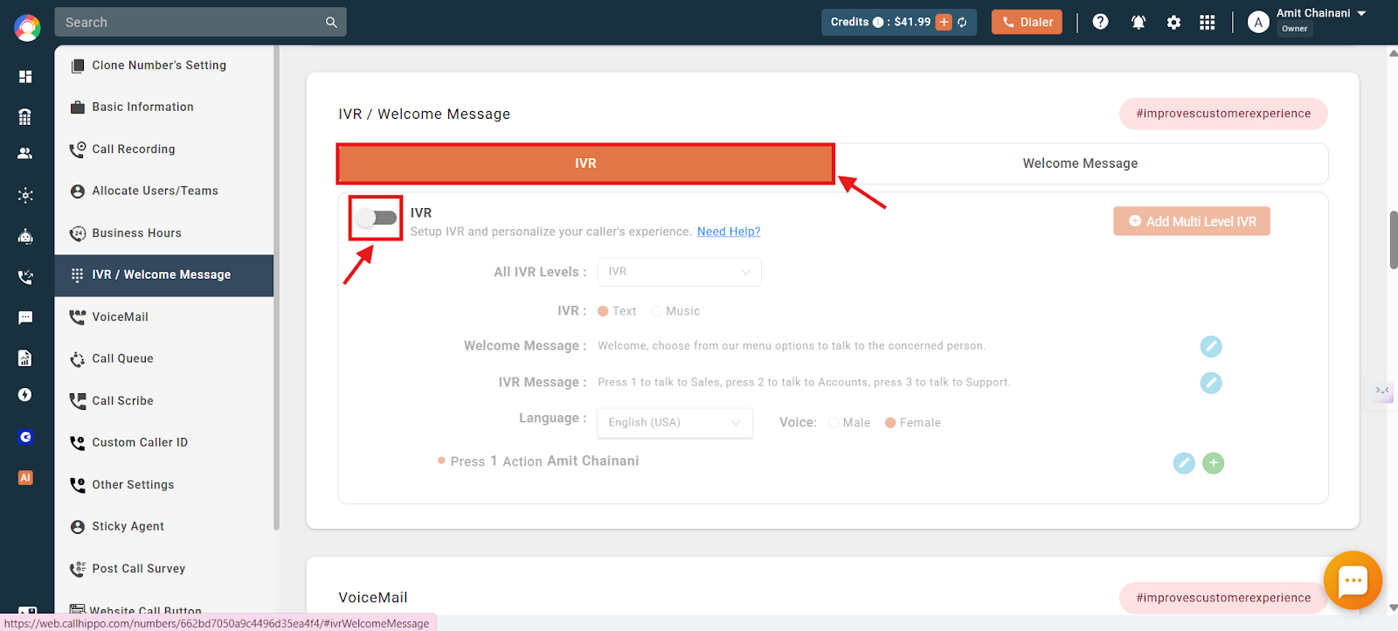Open Call Queue menu item
Screen dimensions: 1398x631
click(x=164, y=359)
